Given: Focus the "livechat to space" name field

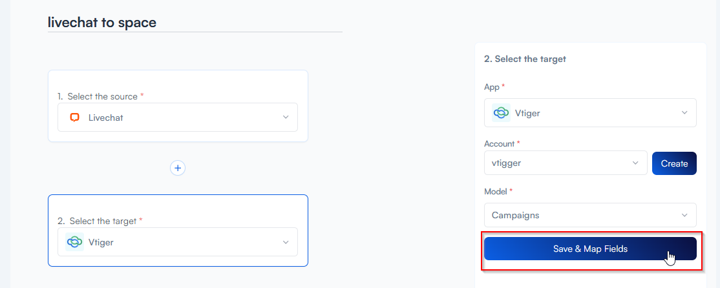Looking at the screenshot, I should 194,23.
